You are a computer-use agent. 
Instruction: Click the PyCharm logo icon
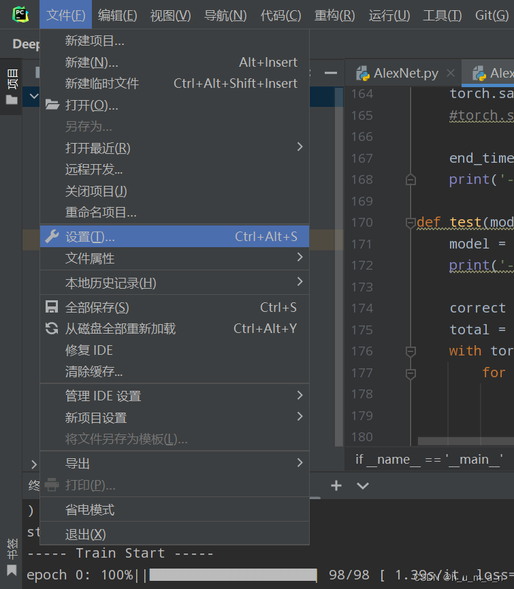pos(20,15)
